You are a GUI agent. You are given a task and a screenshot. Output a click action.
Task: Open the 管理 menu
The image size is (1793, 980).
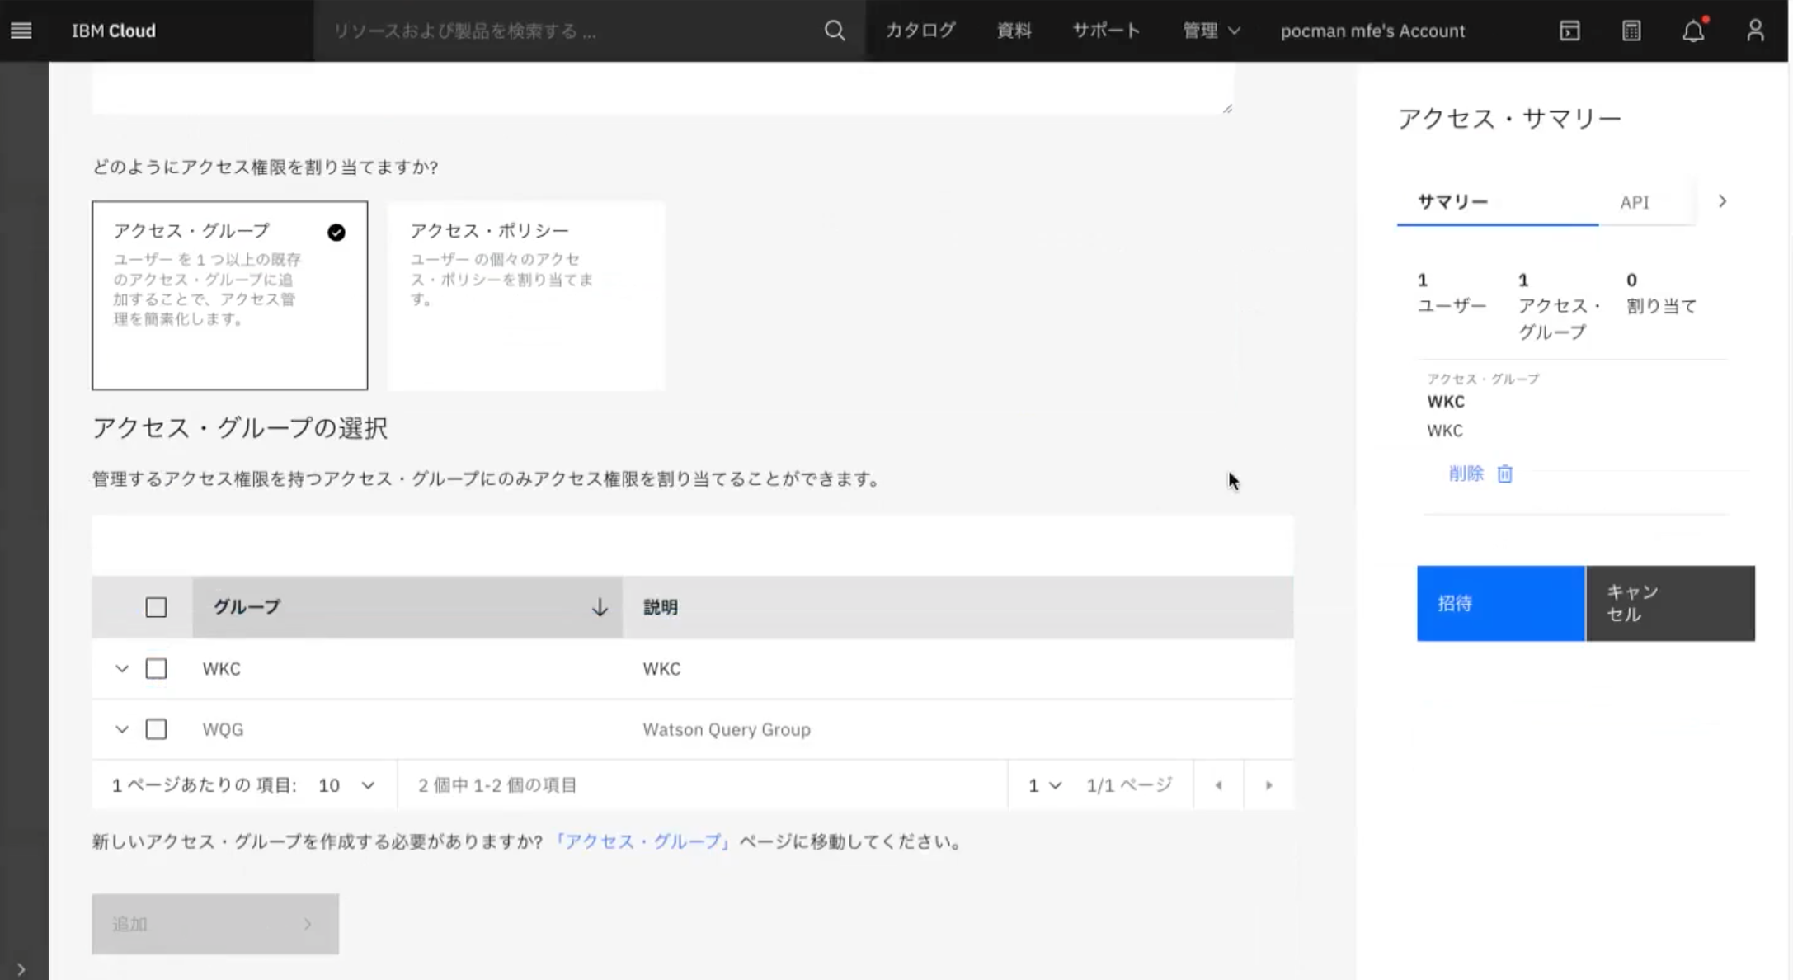1211,31
